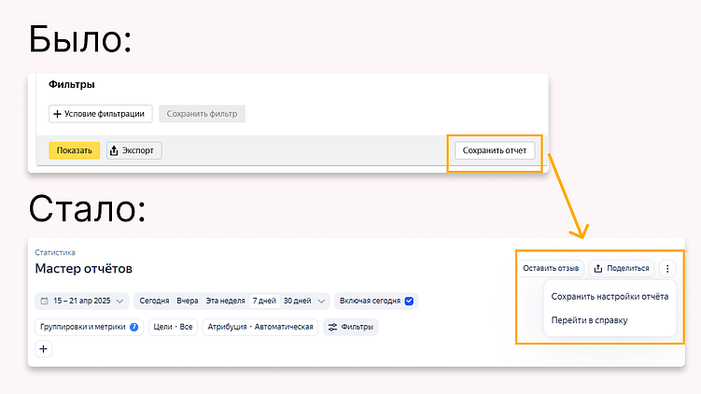
Task: Click the sliders icon on the Фильтры button
Action: pyautogui.click(x=332, y=328)
